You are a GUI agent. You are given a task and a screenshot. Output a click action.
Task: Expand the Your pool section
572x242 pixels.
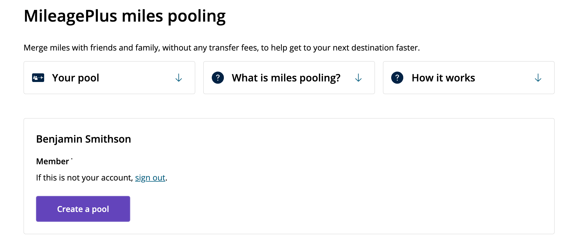pos(109,78)
